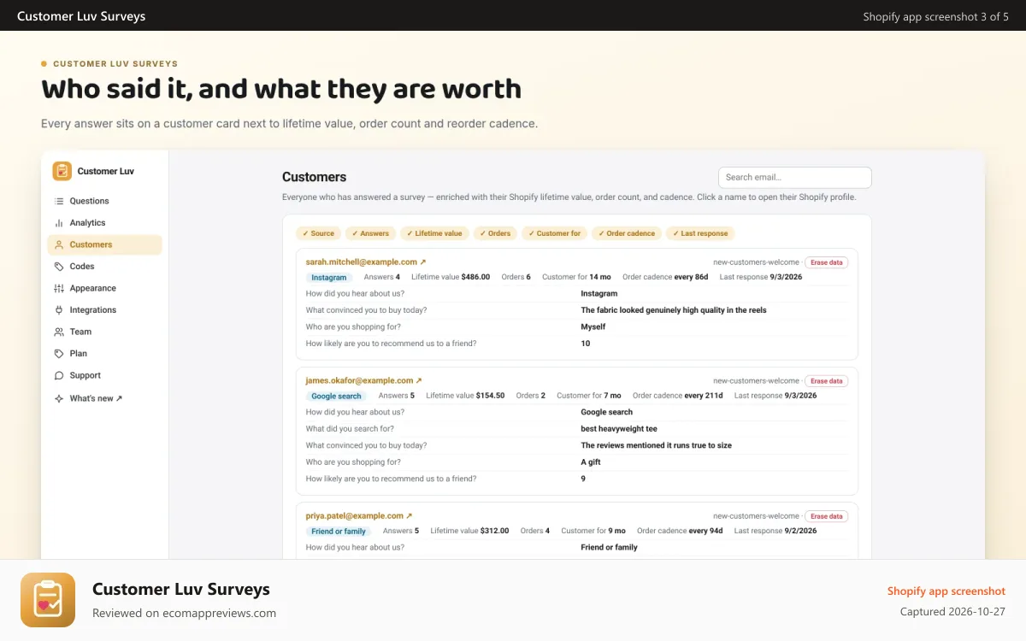Viewport: 1026px width, 641px height.
Task: Toggle the Orders column chip
Action: 495,233
